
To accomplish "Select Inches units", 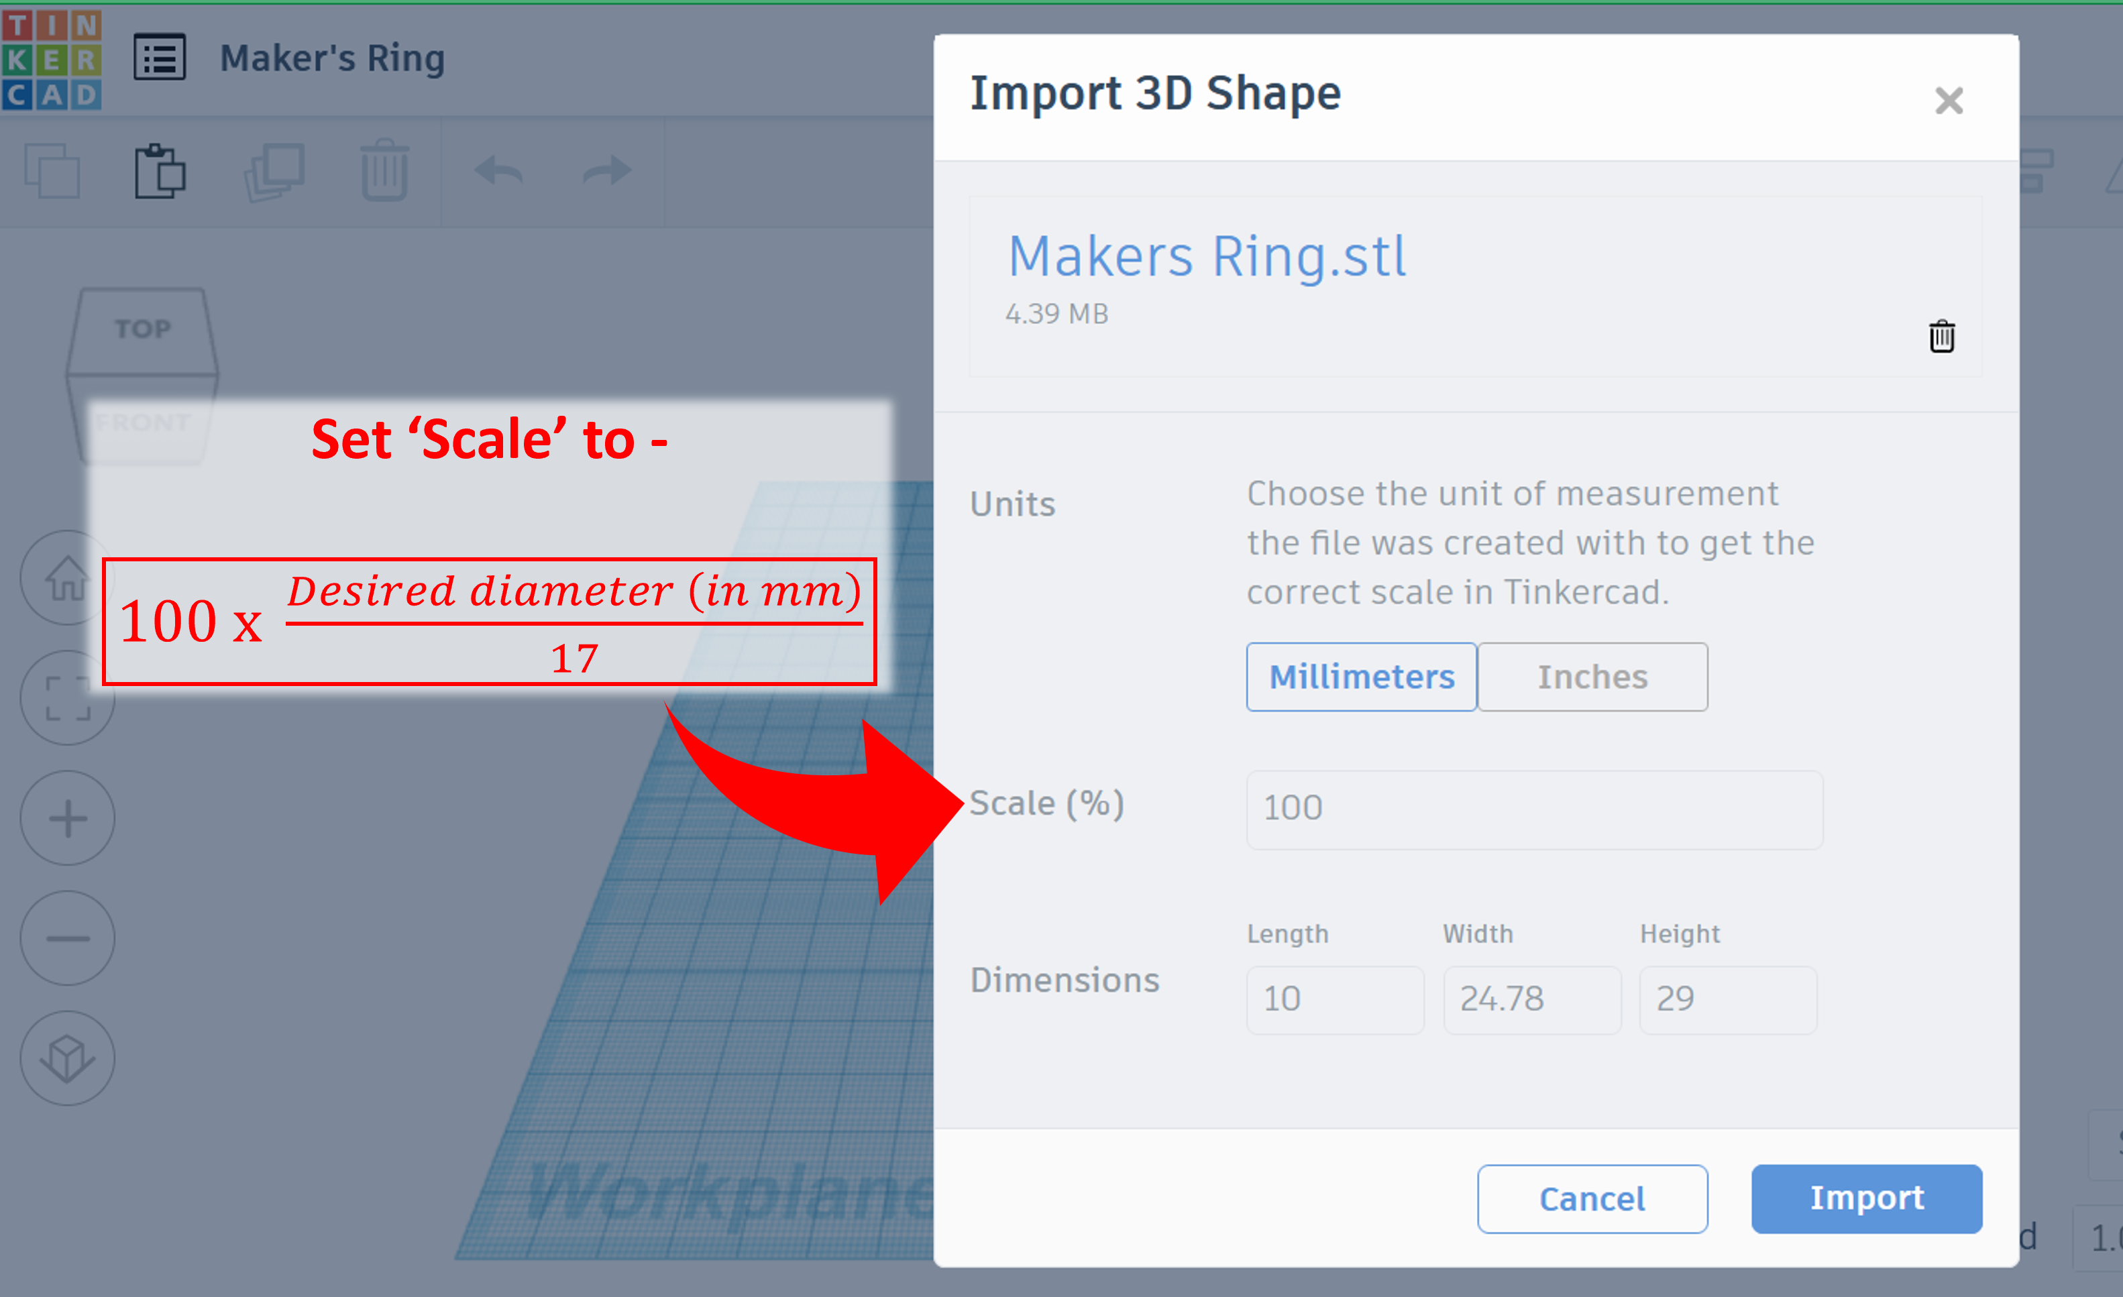I will pyautogui.click(x=1592, y=677).
